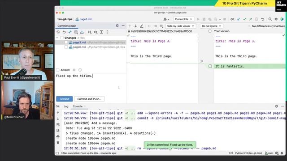Go to next difference with down arrow
Image resolution: width=287 pixels, height=161 pixels.
click(x=135, y=26)
